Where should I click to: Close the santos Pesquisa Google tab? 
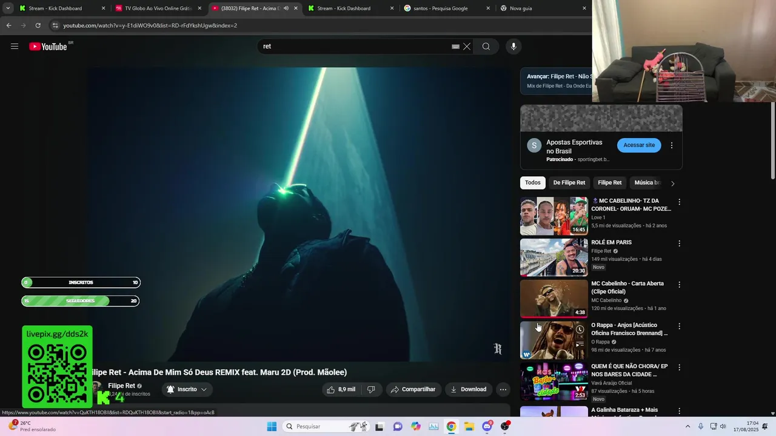pyautogui.click(x=488, y=8)
